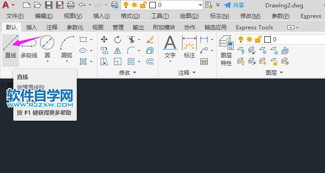Viewport: 325px width, 173px height.
Task: Open the 文字 text tool
Action: tap(170, 47)
